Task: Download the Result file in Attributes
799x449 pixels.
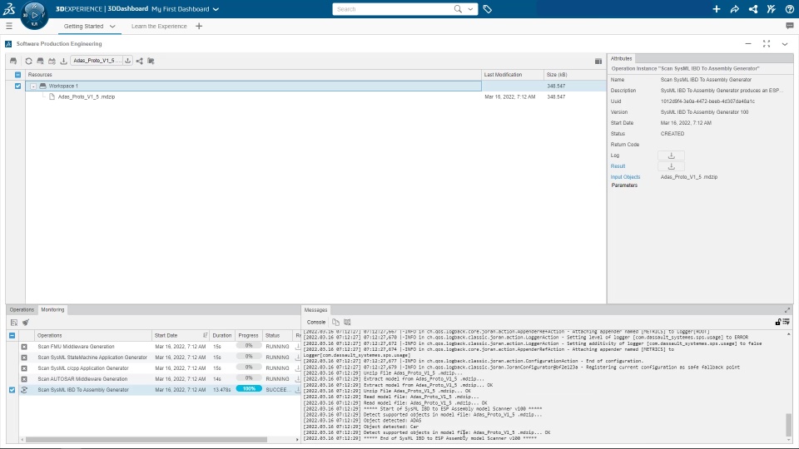Action: 671,166
